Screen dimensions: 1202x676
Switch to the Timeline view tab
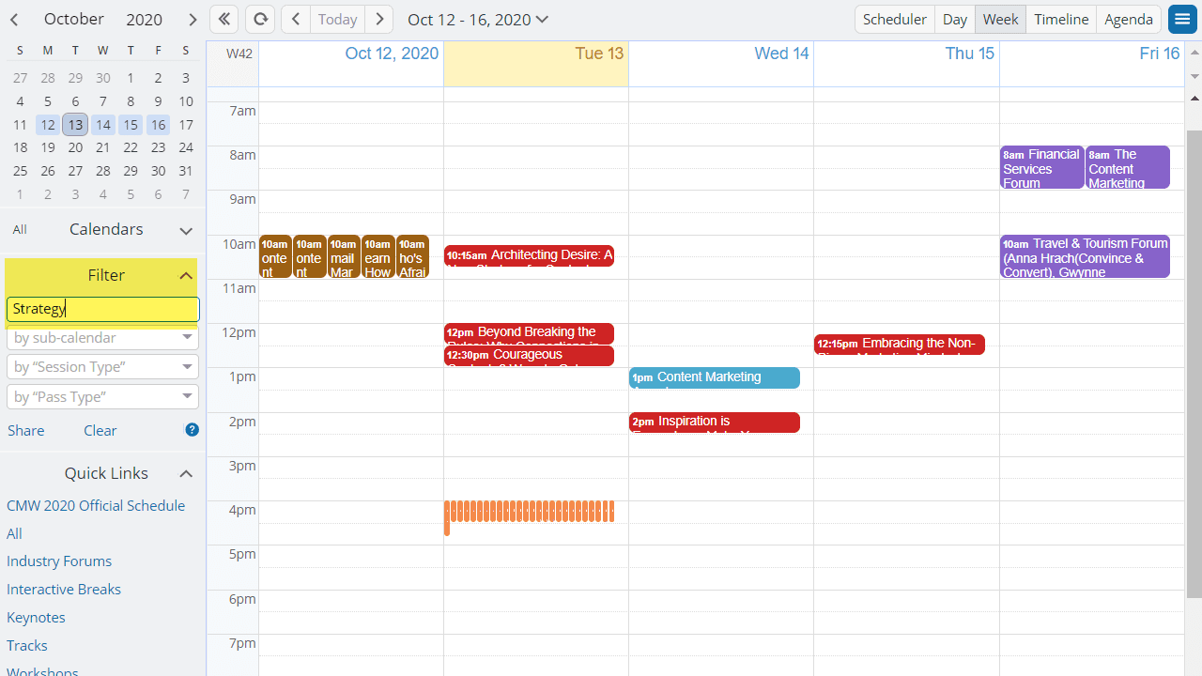(1061, 19)
